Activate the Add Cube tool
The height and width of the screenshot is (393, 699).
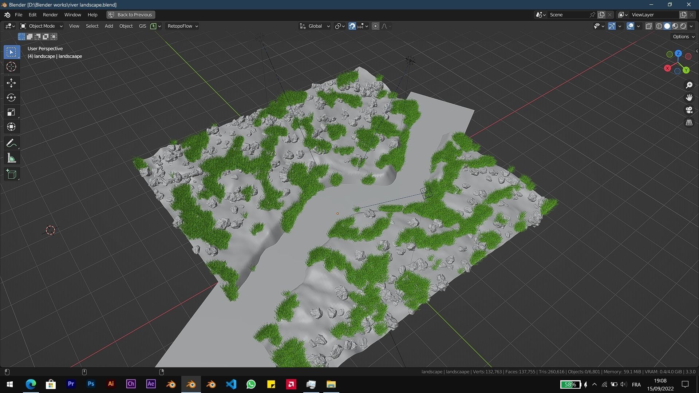coord(11,174)
